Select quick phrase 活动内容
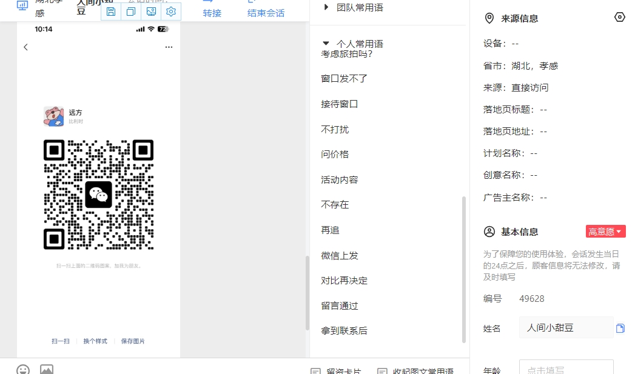635x374 pixels. point(340,179)
